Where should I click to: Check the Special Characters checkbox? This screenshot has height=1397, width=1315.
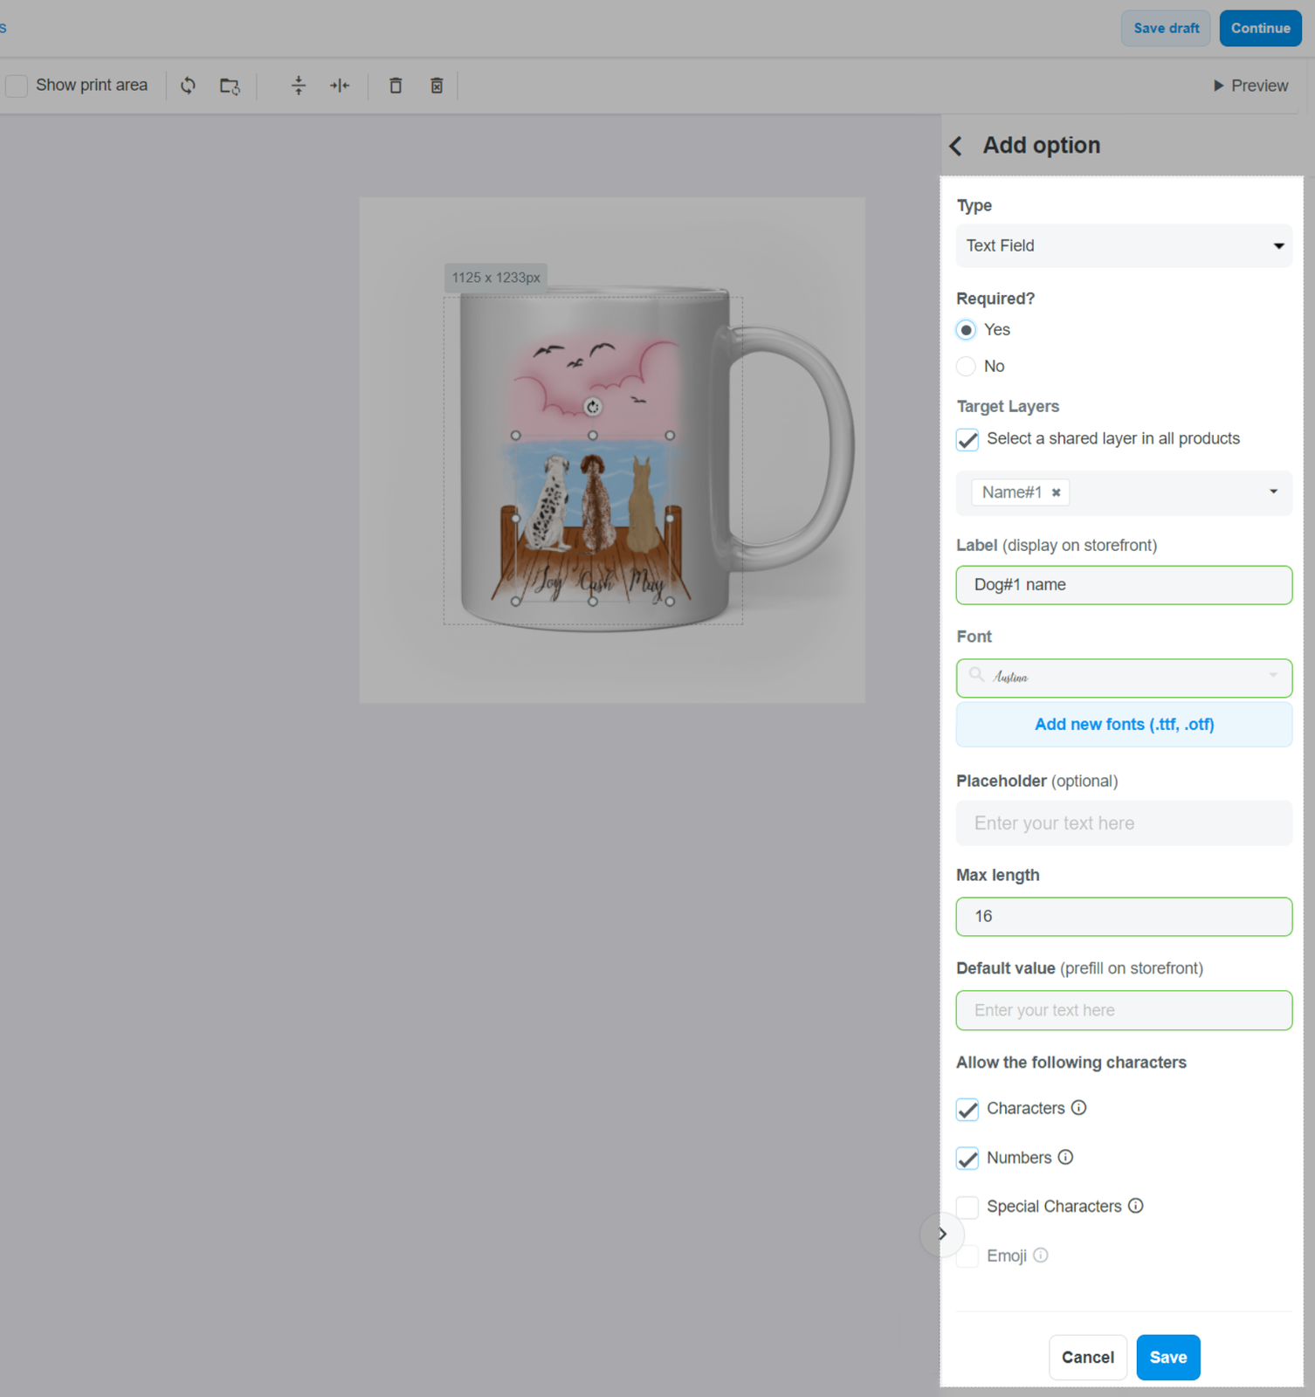click(x=967, y=1208)
